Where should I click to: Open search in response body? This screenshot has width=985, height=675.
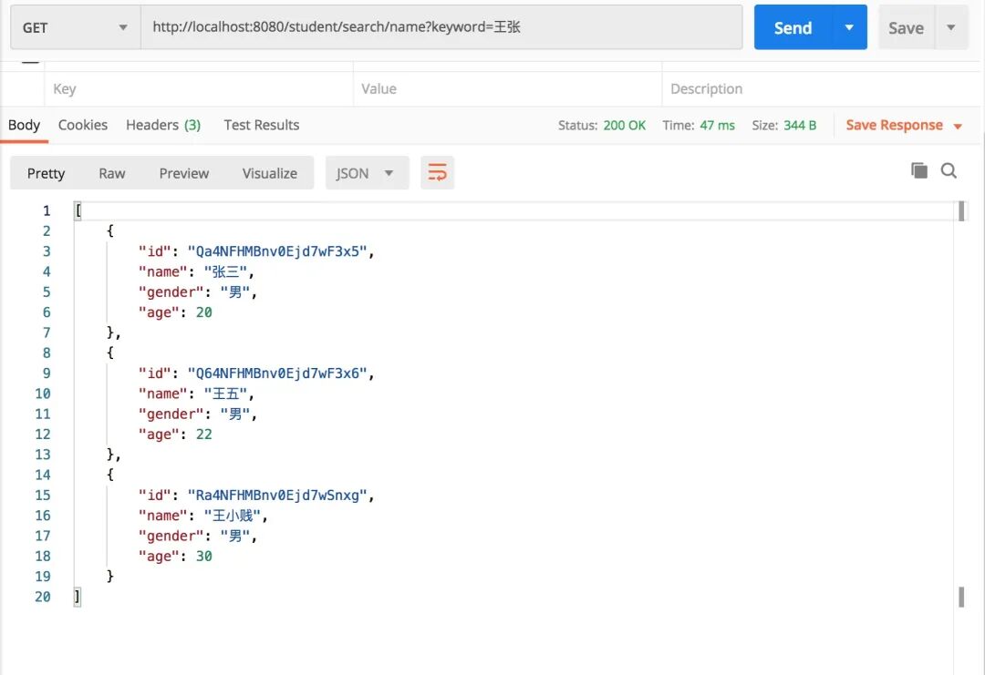pyautogui.click(x=949, y=170)
